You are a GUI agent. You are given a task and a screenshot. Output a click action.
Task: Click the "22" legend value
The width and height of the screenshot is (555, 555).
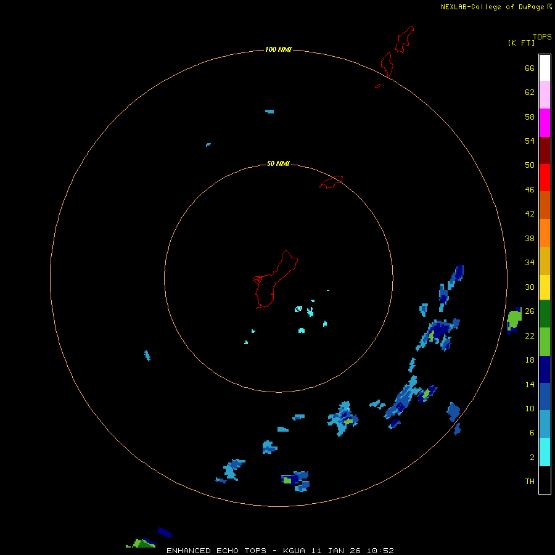[x=530, y=335]
